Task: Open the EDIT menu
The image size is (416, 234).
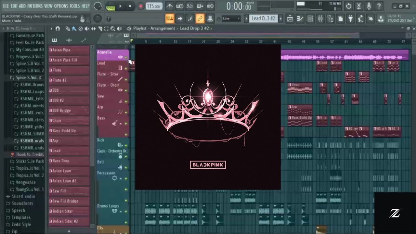Action: coord(14,6)
